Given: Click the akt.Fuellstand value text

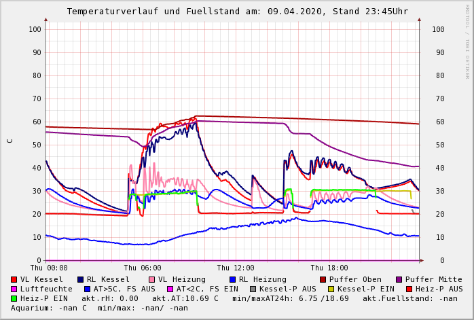Looking at the screenshot, I should (409, 299).
